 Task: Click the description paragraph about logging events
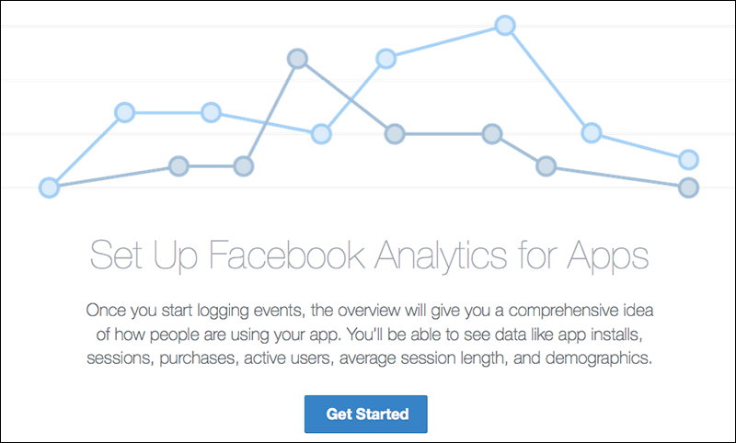coord(370,335)
